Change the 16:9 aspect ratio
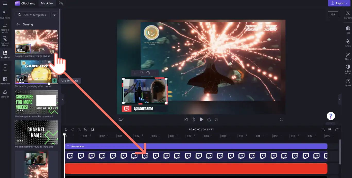Screen dimensions: 352x178 [333, 14]
